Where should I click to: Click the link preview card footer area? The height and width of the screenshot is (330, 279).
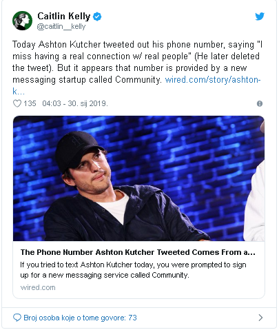coord(138,270)
